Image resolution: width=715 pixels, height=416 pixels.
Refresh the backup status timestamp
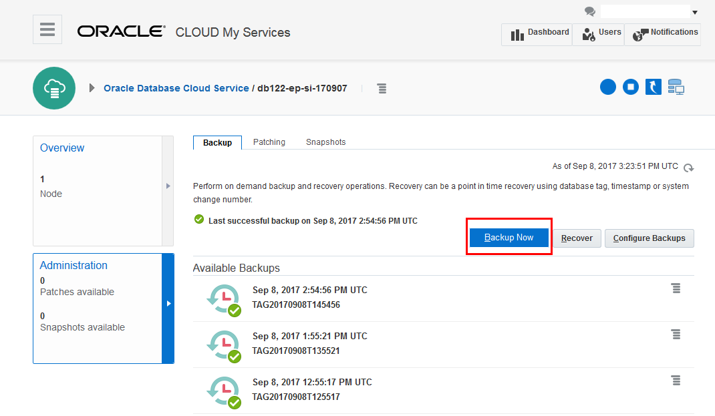click(x=688, y=168)
